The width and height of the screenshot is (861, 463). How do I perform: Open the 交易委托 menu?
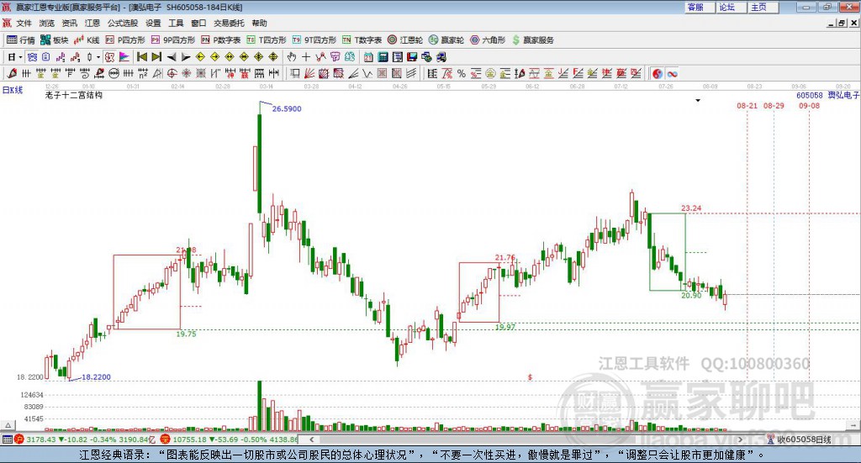pos(229,23)
